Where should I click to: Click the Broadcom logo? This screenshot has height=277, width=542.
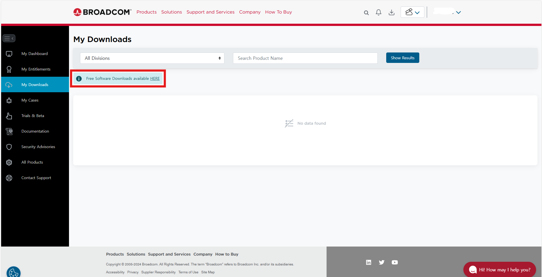point(102,12)
